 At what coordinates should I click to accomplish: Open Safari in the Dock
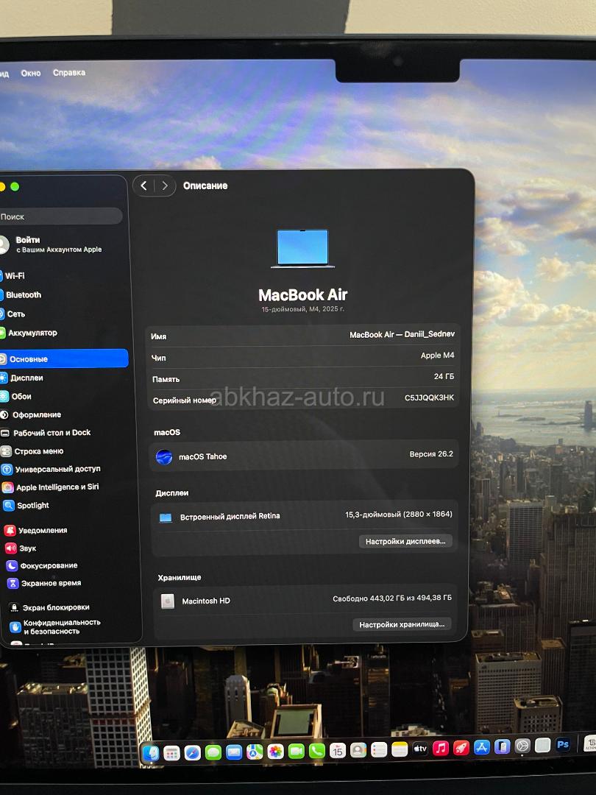(193, 752)
